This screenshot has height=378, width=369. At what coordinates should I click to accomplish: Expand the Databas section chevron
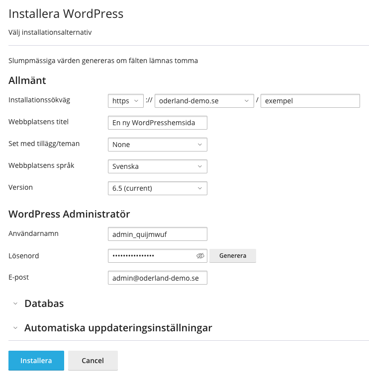pyautogui.click(x=15, y=303)
